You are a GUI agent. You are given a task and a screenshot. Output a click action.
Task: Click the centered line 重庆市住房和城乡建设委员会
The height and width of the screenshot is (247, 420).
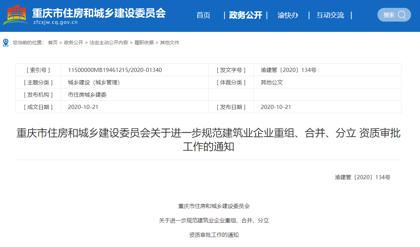[x=214, y=206]
